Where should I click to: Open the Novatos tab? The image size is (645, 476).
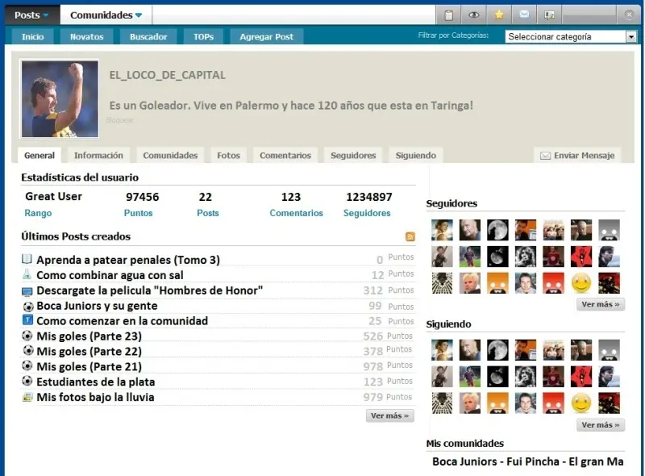click(x=86, y=36)
